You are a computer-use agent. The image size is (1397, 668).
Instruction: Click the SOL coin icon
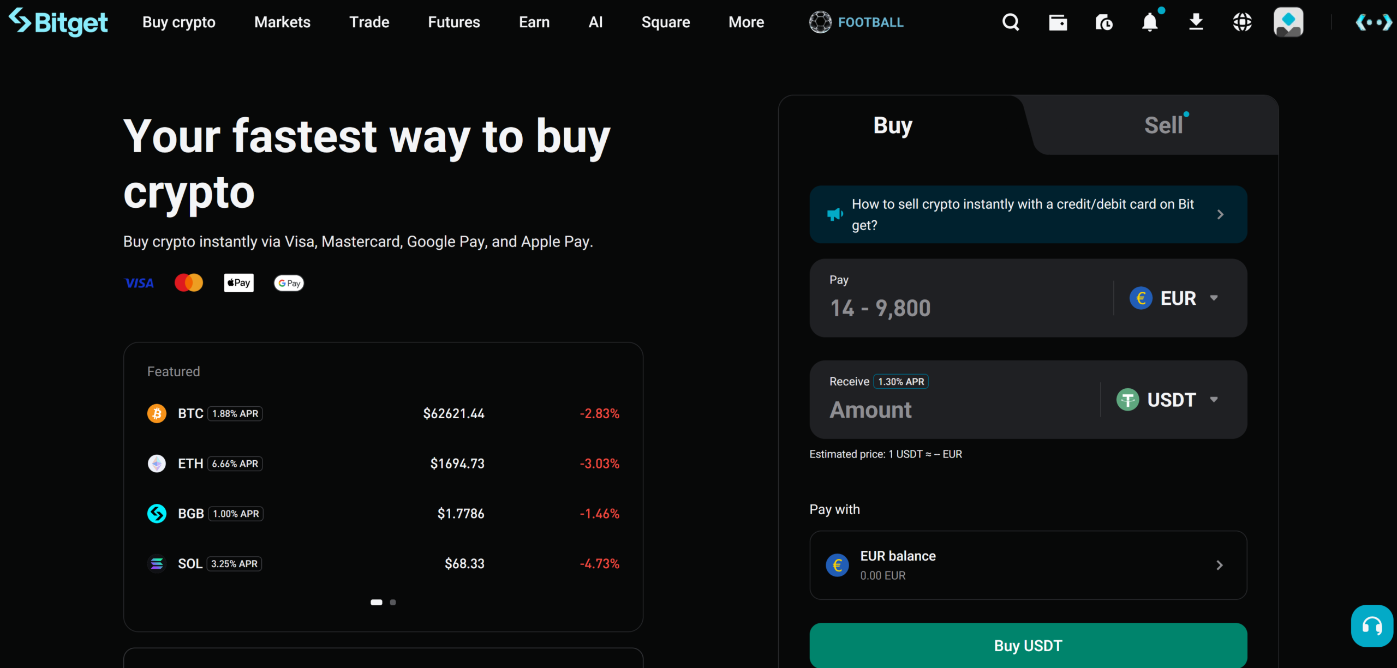tap(157, 564)
